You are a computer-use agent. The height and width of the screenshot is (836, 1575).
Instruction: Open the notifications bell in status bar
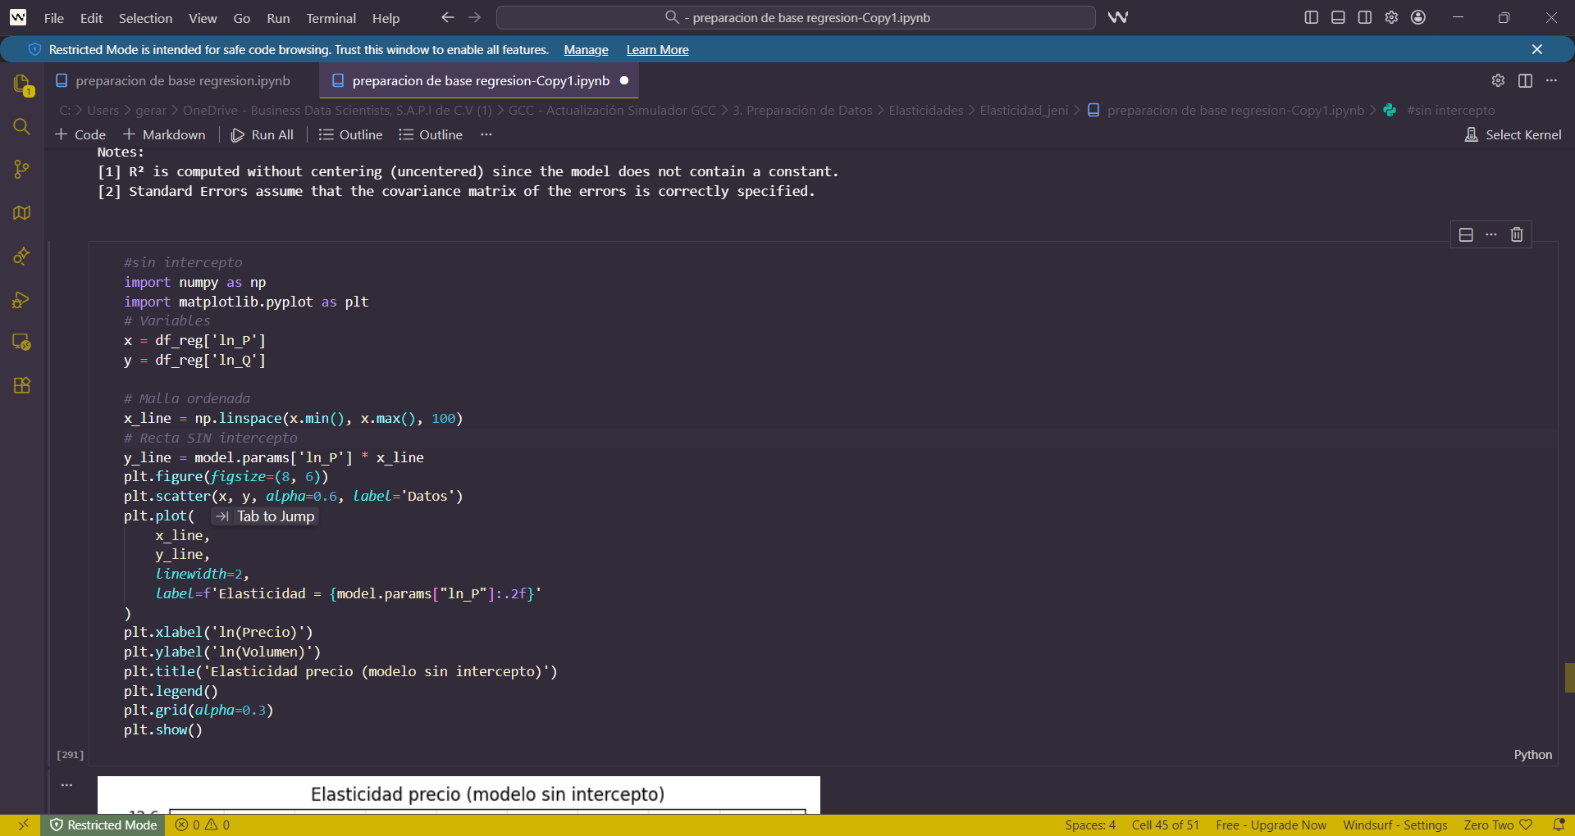point(1559,825)
